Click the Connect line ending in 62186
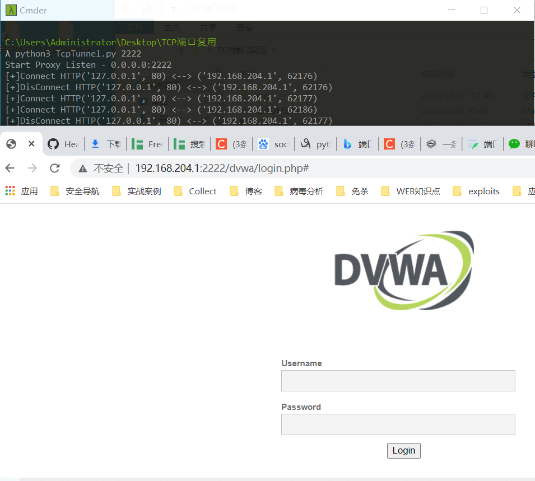 point(161,110)
